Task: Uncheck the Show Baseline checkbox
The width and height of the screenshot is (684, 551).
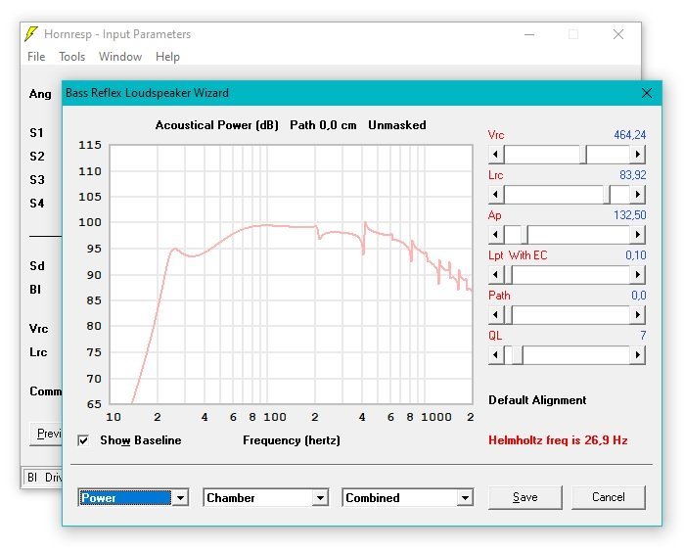Action: 83,440
